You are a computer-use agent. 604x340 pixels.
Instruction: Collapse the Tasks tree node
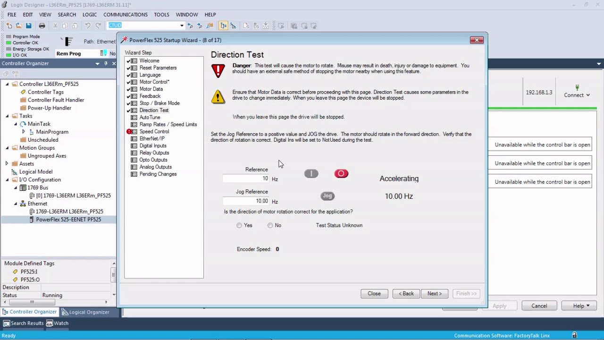[7, 116]
